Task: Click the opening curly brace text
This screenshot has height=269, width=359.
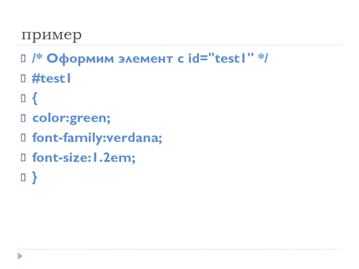Action: click(35, 99)
